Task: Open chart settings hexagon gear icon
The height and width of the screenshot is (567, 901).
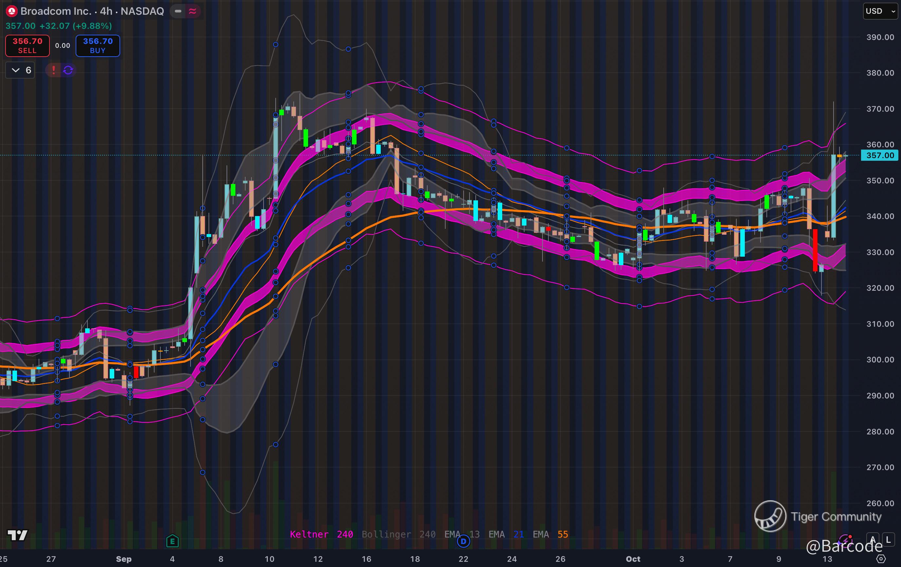Action: tap(881, 559)
